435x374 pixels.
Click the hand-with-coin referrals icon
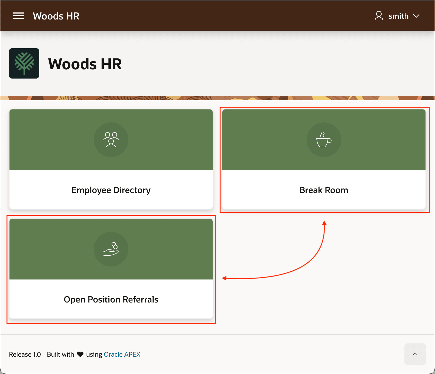click(x=111, y=249)
